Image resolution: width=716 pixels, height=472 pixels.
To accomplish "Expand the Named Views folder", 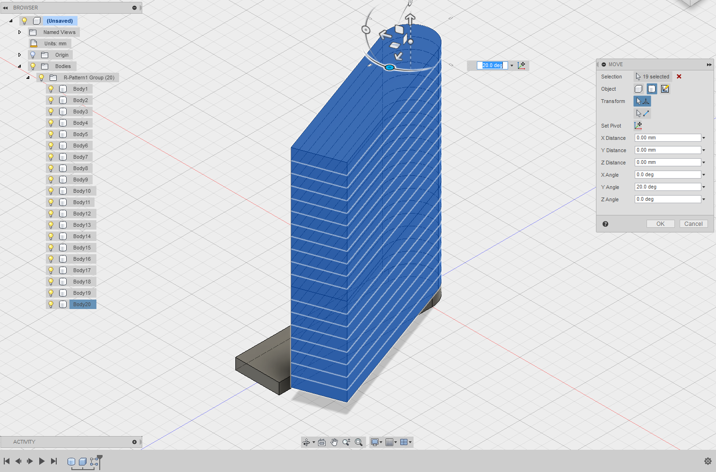I will point(19,32).
